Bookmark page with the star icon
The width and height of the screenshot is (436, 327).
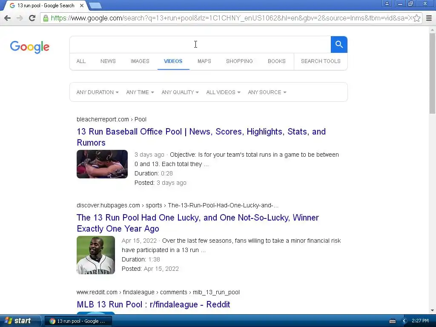pyautogui.click(x=416, y=18)
